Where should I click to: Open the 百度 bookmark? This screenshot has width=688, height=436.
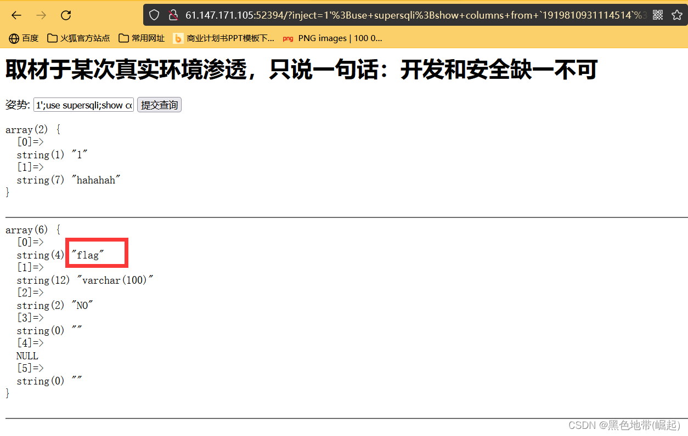[x=24, y=38]
